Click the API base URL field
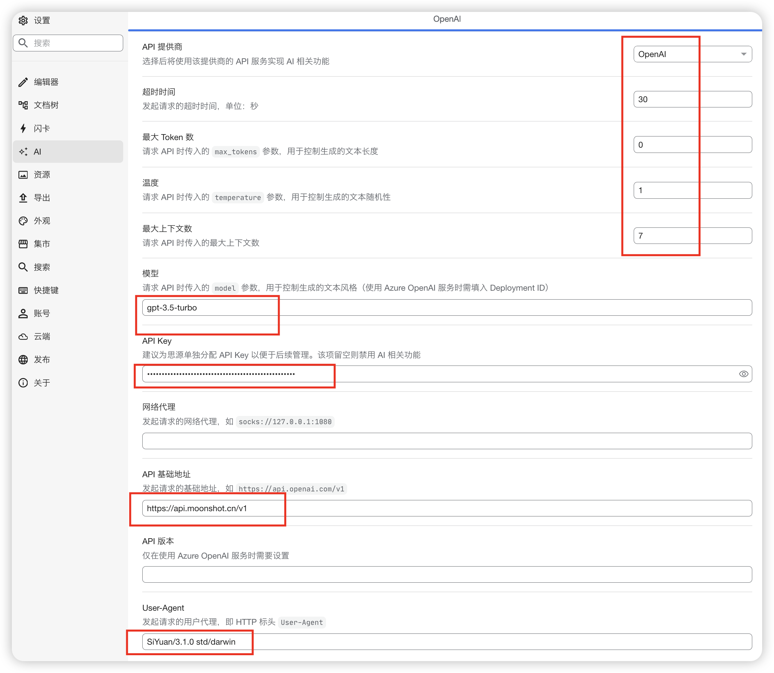 click(x=447, y=508)
